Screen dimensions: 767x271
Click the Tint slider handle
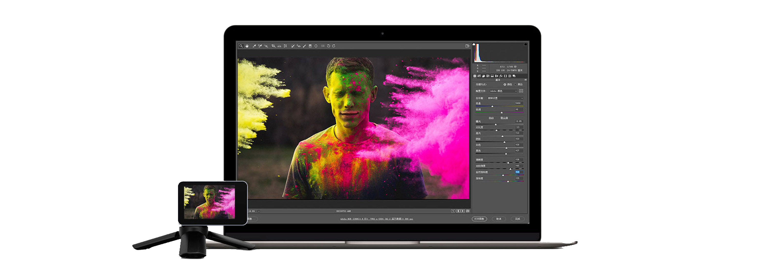502,113
